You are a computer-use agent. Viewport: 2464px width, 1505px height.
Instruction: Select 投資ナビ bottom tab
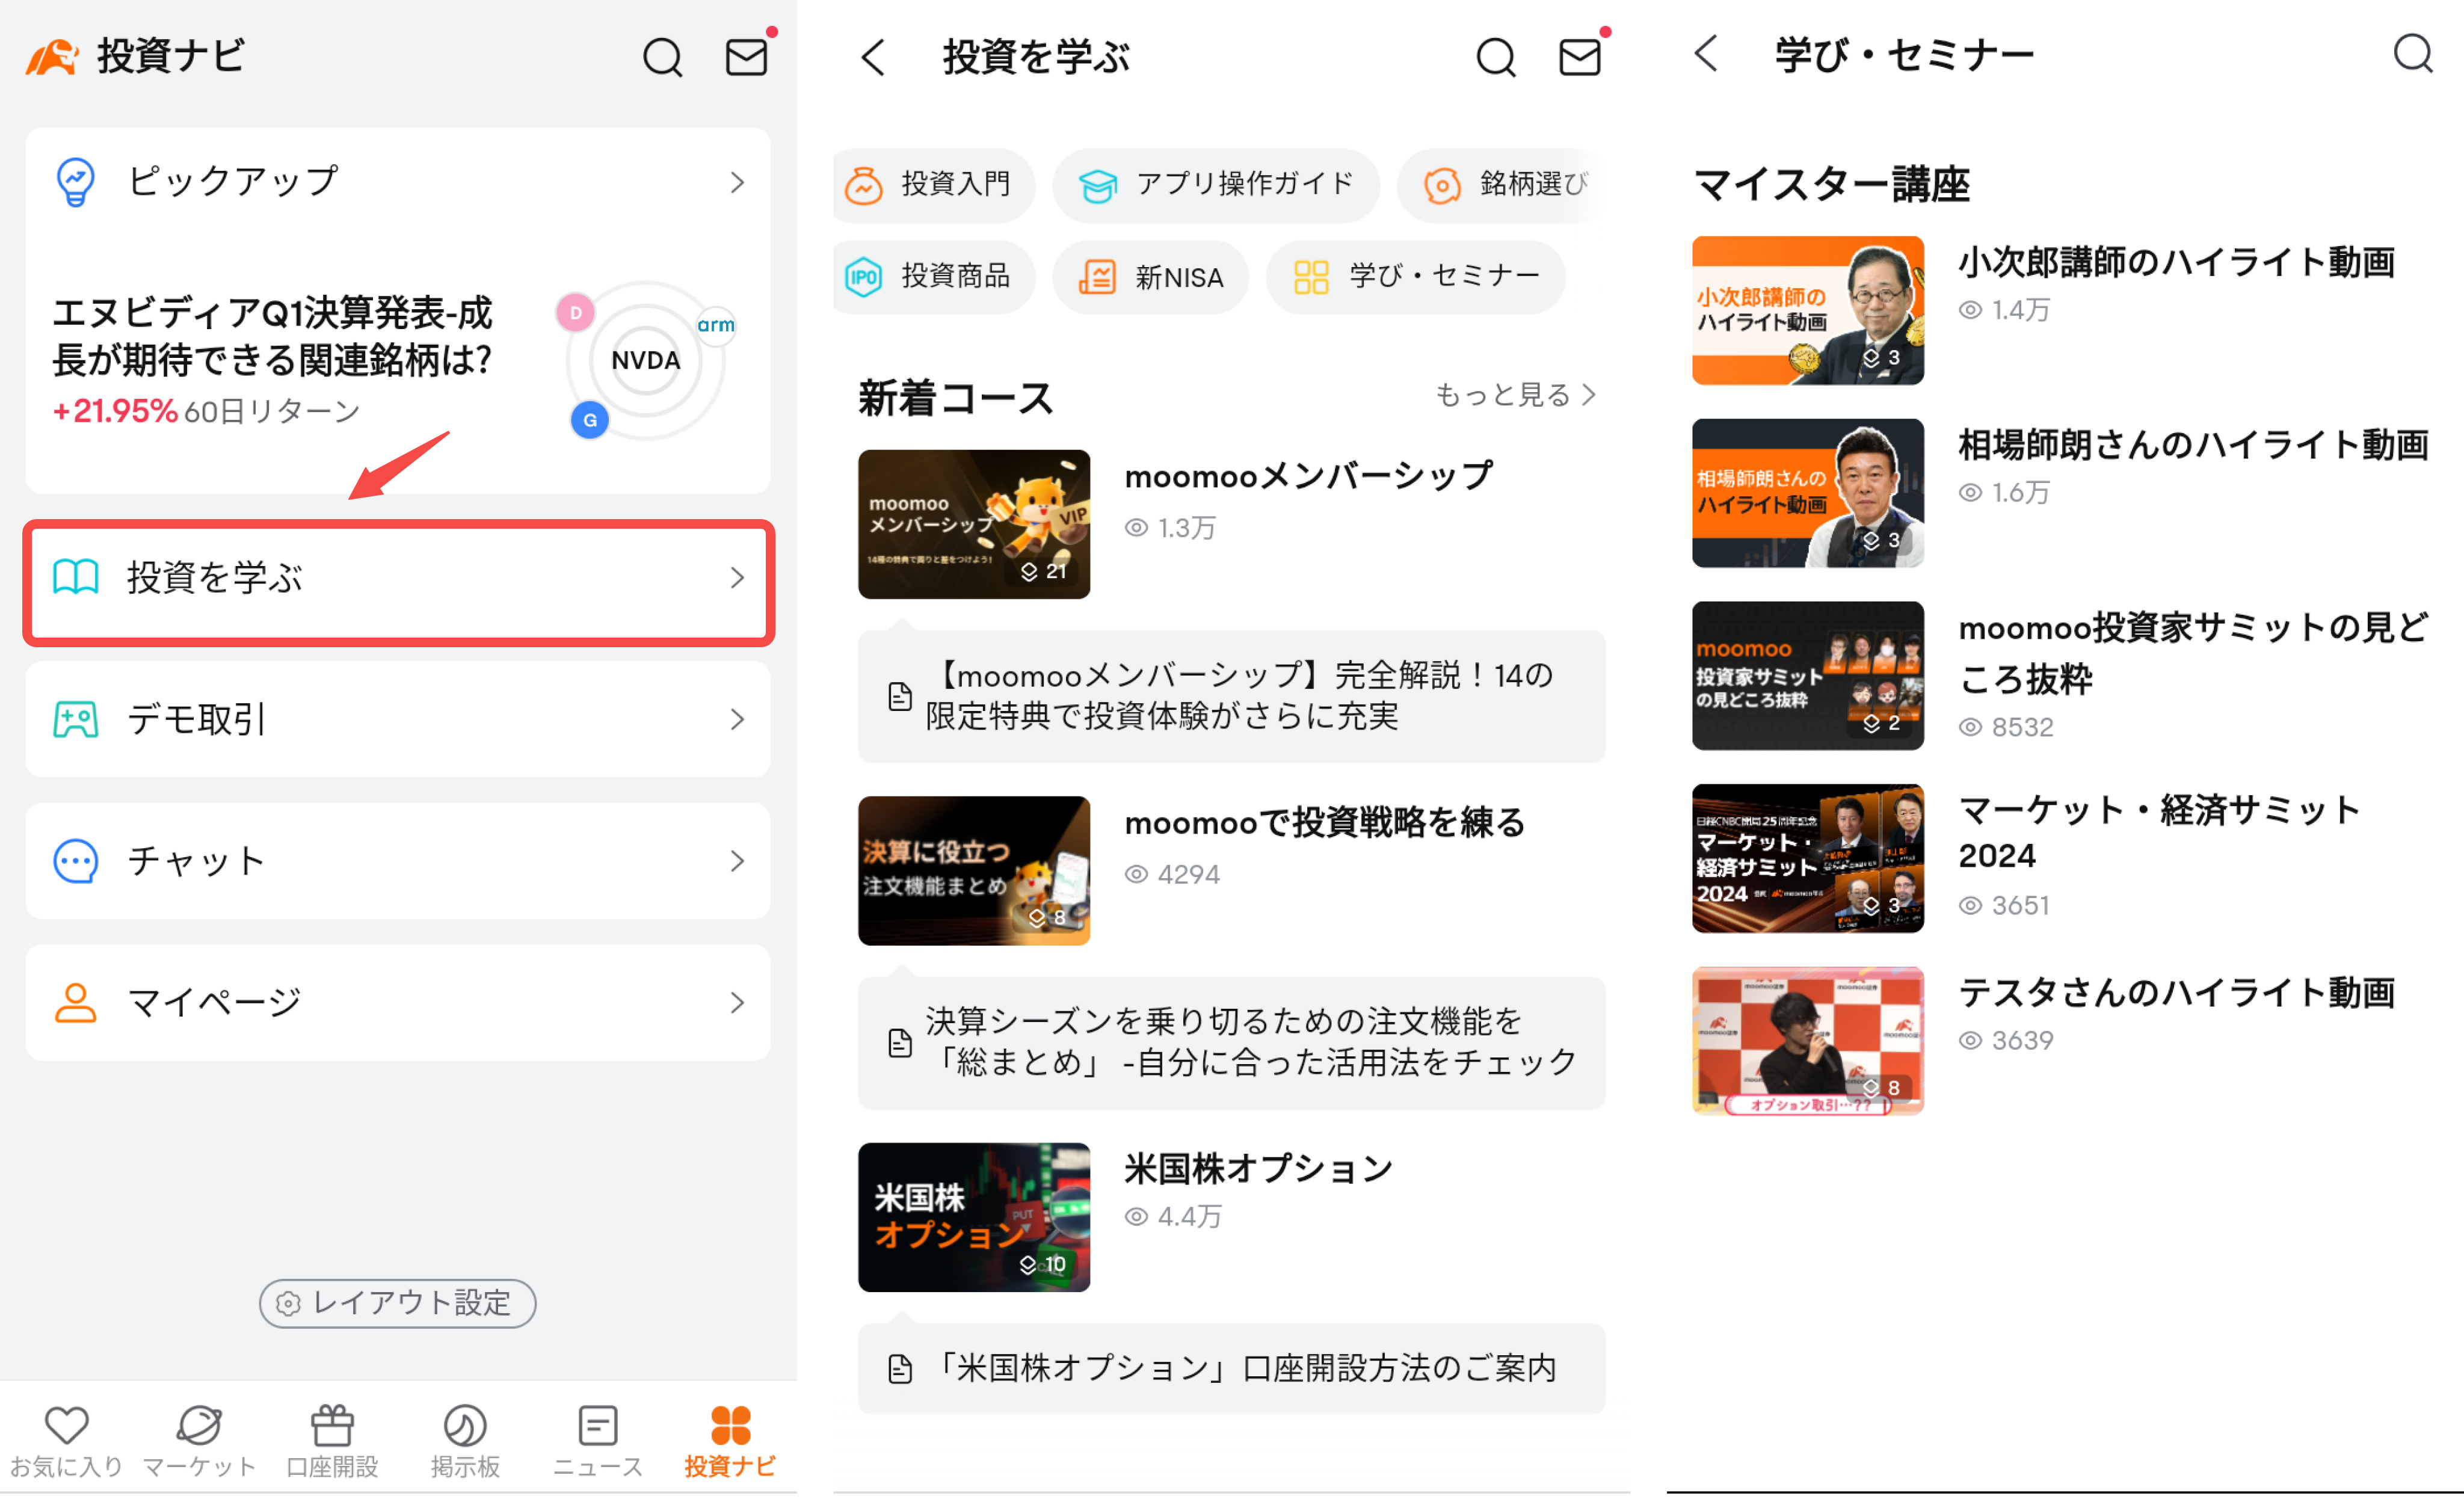click(730, 1442)
